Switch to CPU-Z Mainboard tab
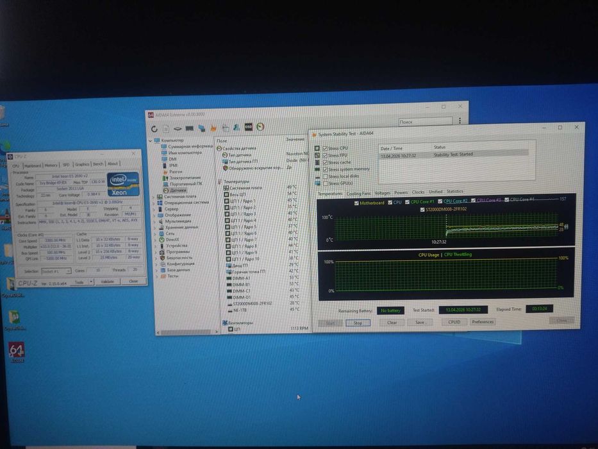 coord(33,165)
